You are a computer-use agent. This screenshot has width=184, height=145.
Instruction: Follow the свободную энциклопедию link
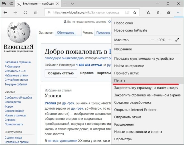[x=64, y=58]
